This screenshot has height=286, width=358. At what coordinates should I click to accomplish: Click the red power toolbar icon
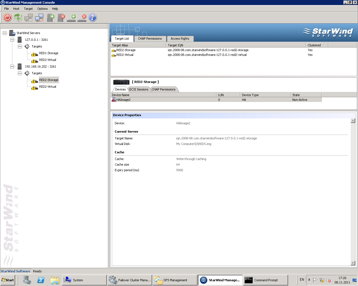tap(8, 18)
